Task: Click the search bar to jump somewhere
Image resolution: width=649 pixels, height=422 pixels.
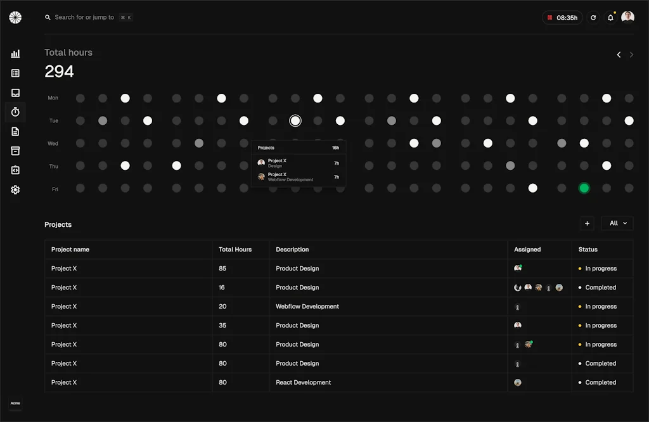Action: (x=89, y=17)
